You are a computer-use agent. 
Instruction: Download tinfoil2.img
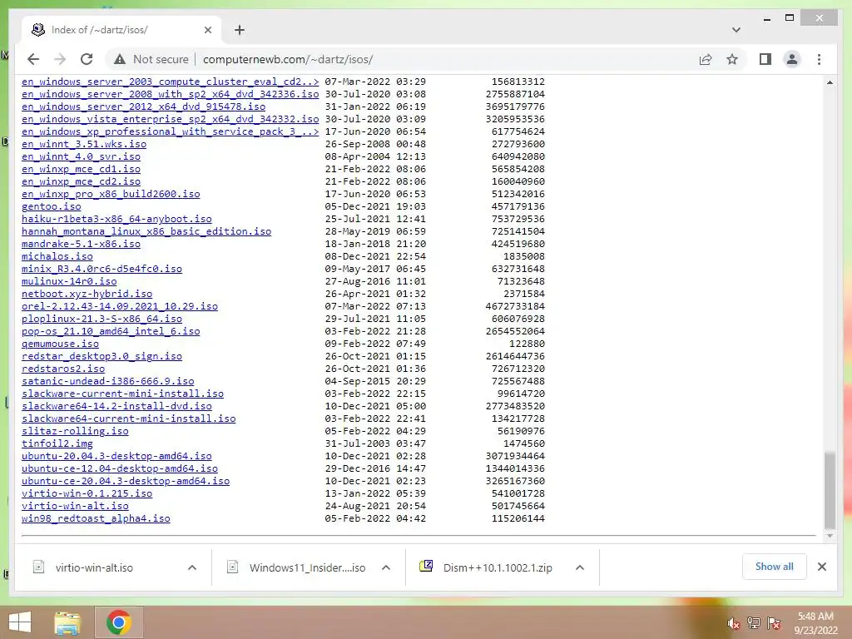tap(57, 444)
